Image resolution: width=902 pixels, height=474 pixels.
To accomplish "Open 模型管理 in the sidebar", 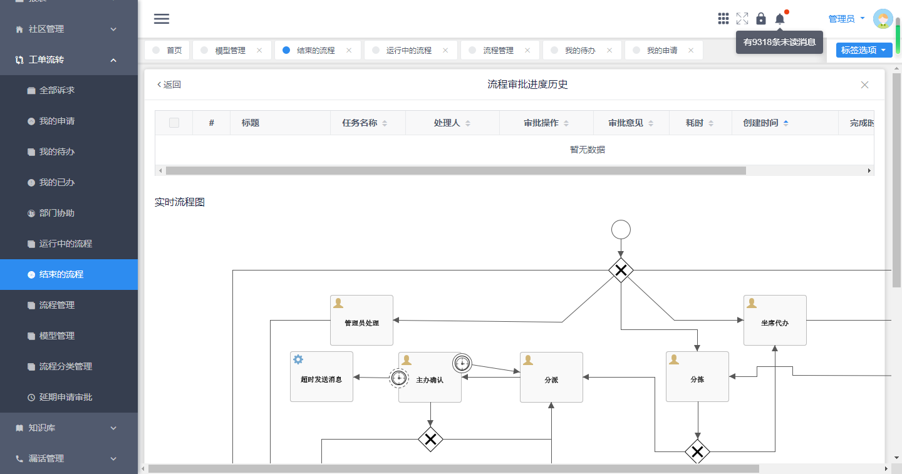I will [69, 336].
